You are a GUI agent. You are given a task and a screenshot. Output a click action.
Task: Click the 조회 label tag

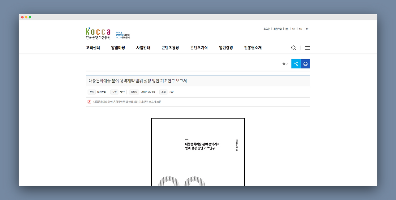tap(163, 92)
